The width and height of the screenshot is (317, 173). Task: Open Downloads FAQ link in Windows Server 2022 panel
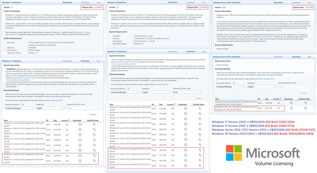[x=268, y=79]
